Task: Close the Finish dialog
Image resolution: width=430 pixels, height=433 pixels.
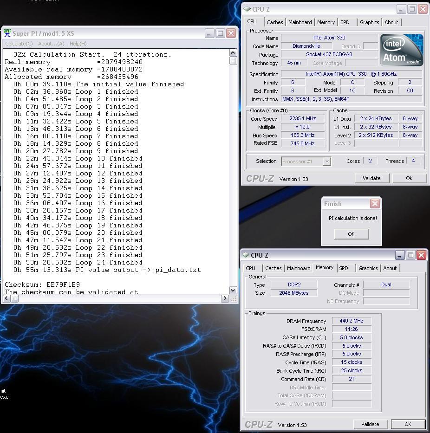Action: (x=375, y=204)
